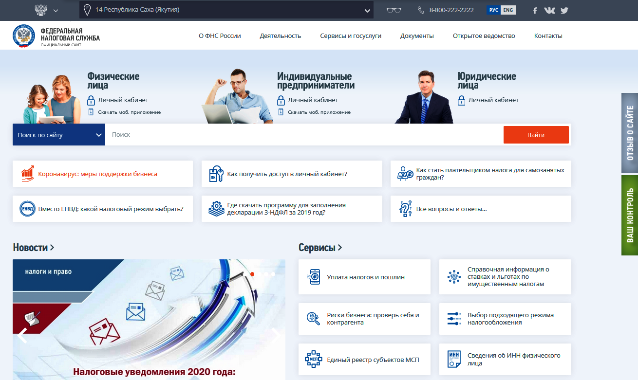Open 'Коронавирус: меры поддержки бизнеса' link

pos(97,174)
